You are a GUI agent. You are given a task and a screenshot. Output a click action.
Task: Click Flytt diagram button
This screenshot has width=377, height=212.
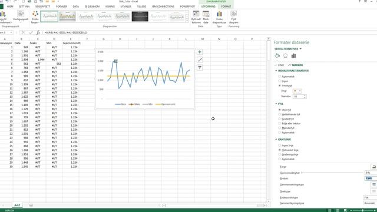click(233, 17)
